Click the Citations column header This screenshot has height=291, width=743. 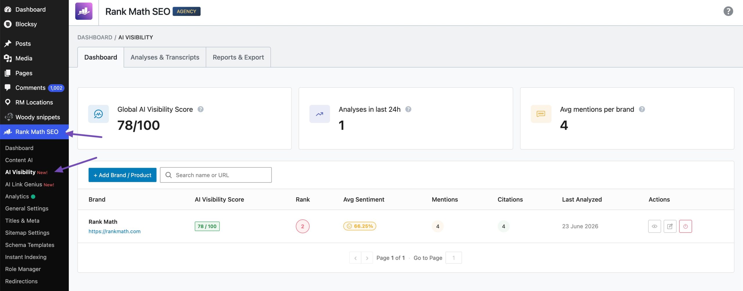tap(510, 199)
